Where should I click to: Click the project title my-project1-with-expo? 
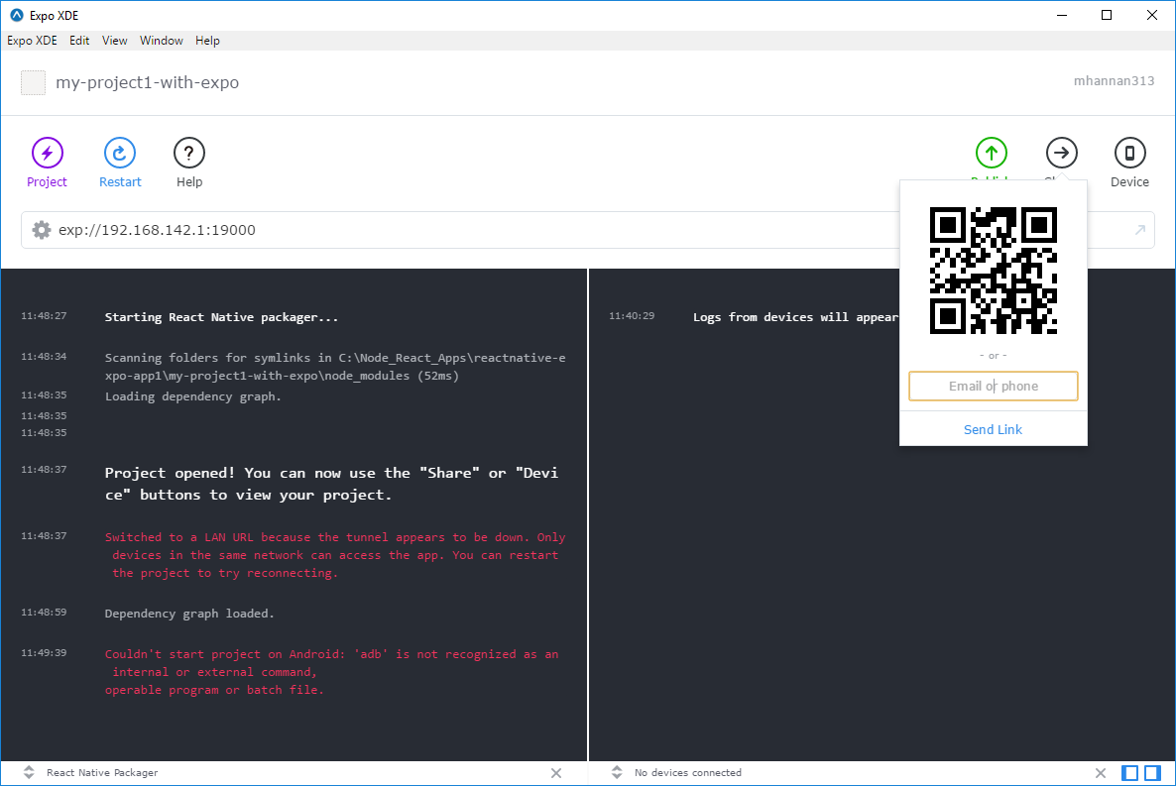(x=147, y=82)
